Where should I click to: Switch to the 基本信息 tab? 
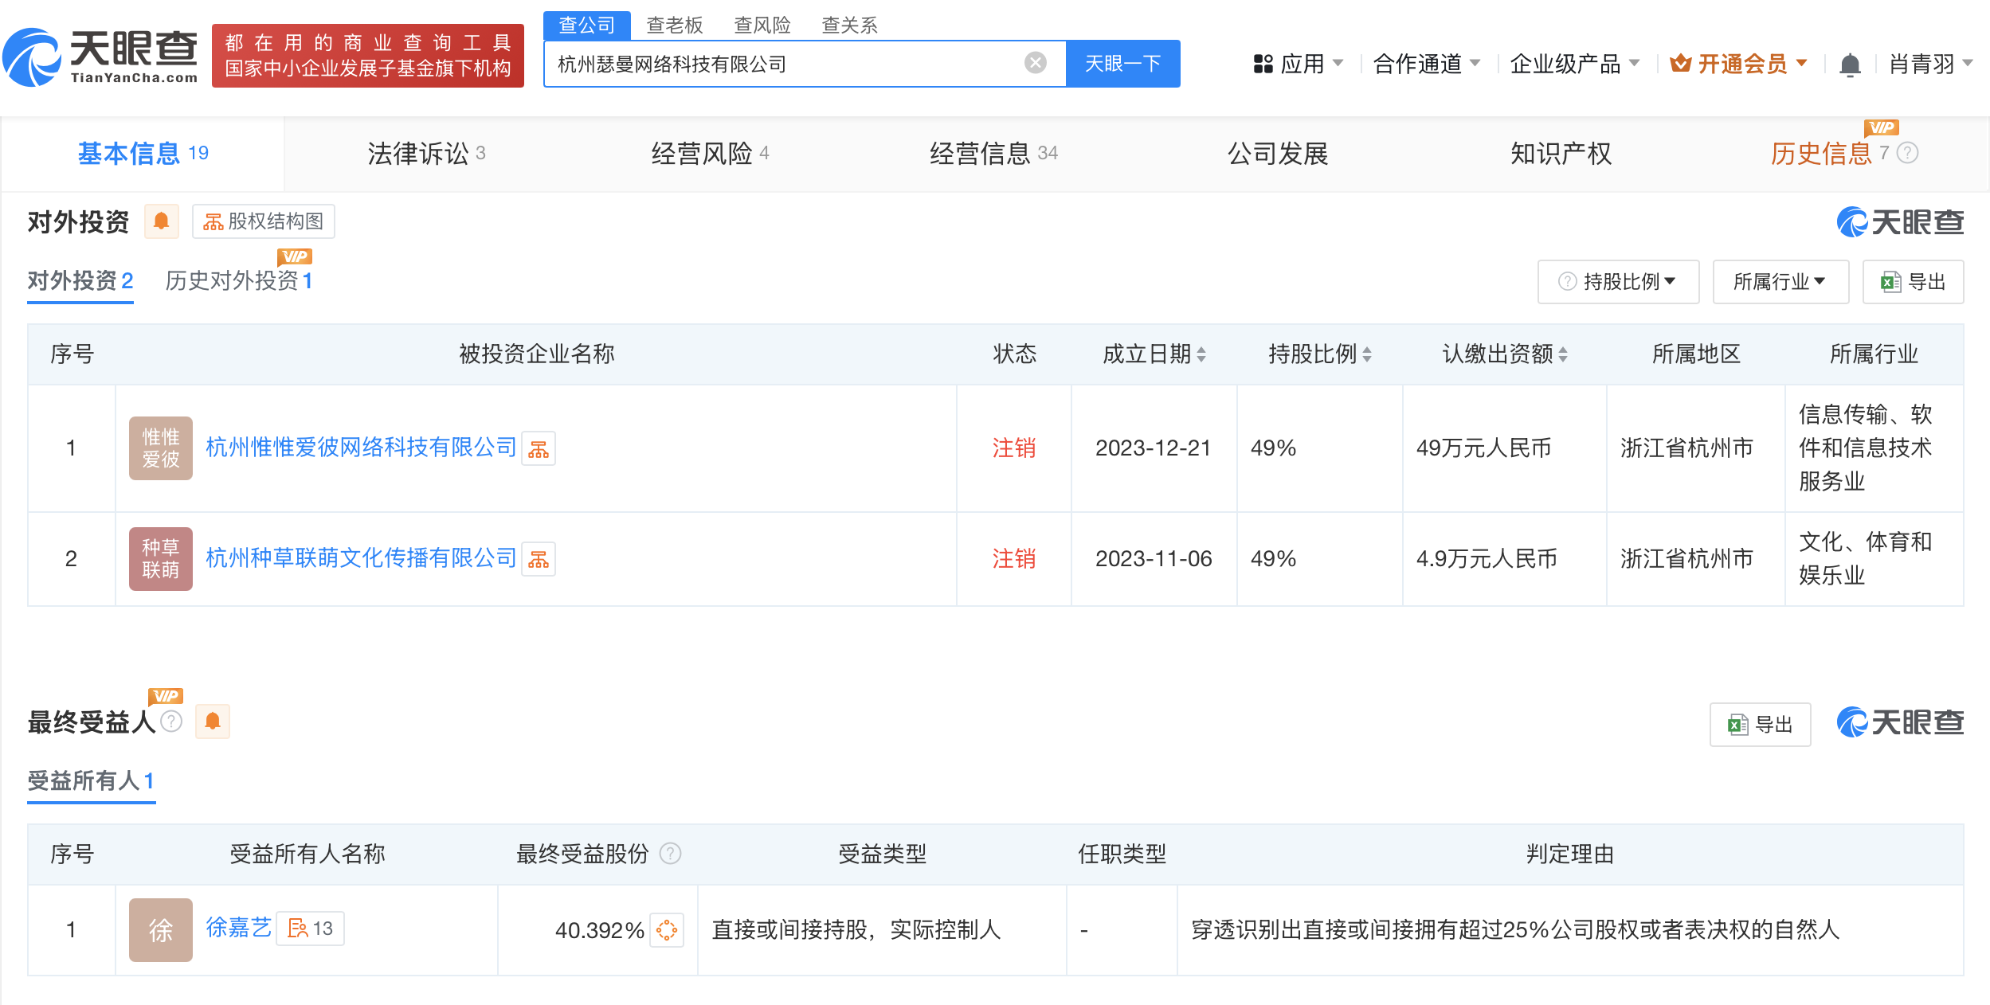143,153
